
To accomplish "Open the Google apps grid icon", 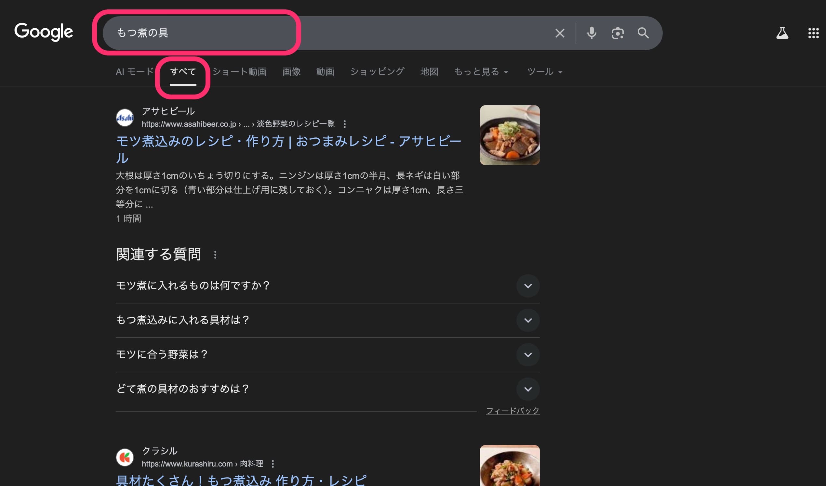I will [x=813, y=33].
